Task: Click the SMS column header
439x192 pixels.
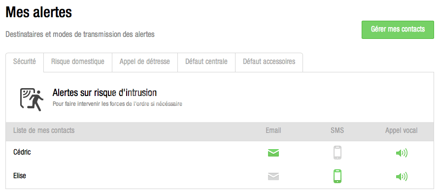Action: 337,130
